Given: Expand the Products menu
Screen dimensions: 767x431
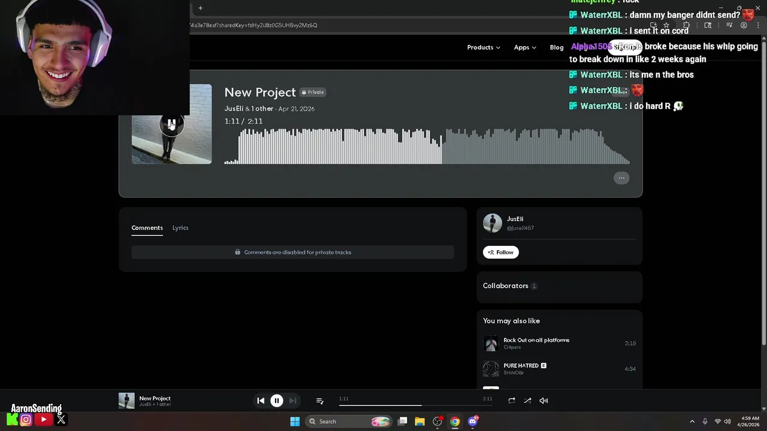Looking at the screenshot, I should (484, 47).
